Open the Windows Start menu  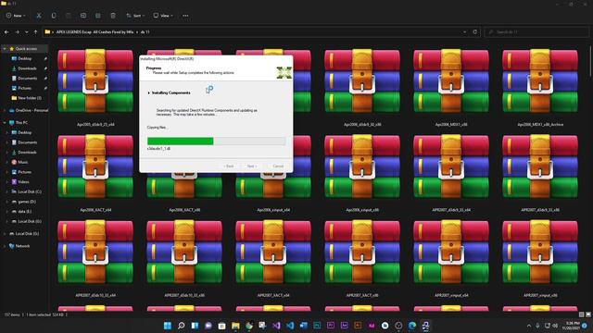tap(168, 326)
